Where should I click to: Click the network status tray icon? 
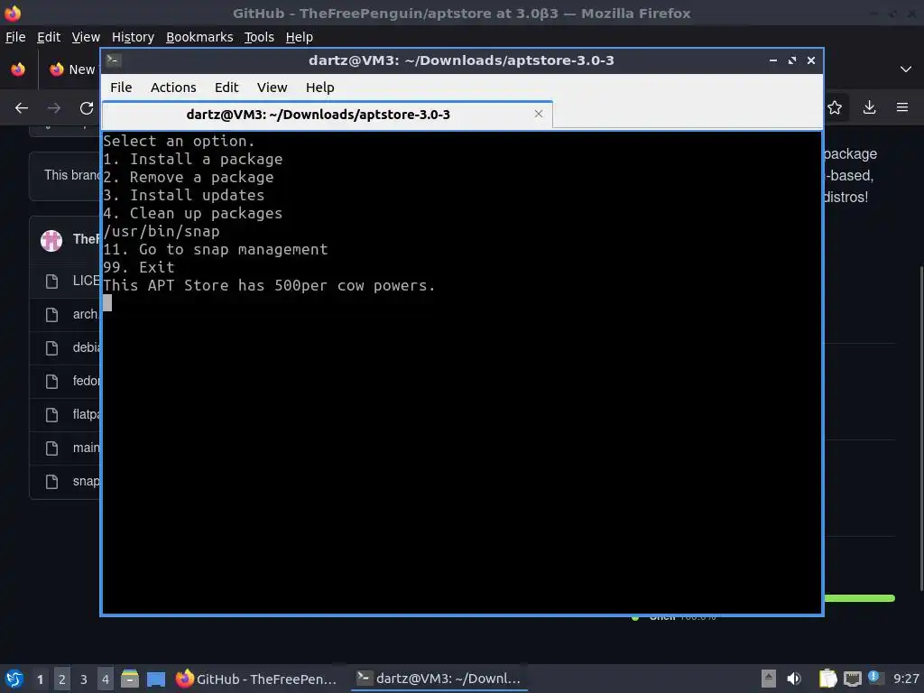(852, 679)
